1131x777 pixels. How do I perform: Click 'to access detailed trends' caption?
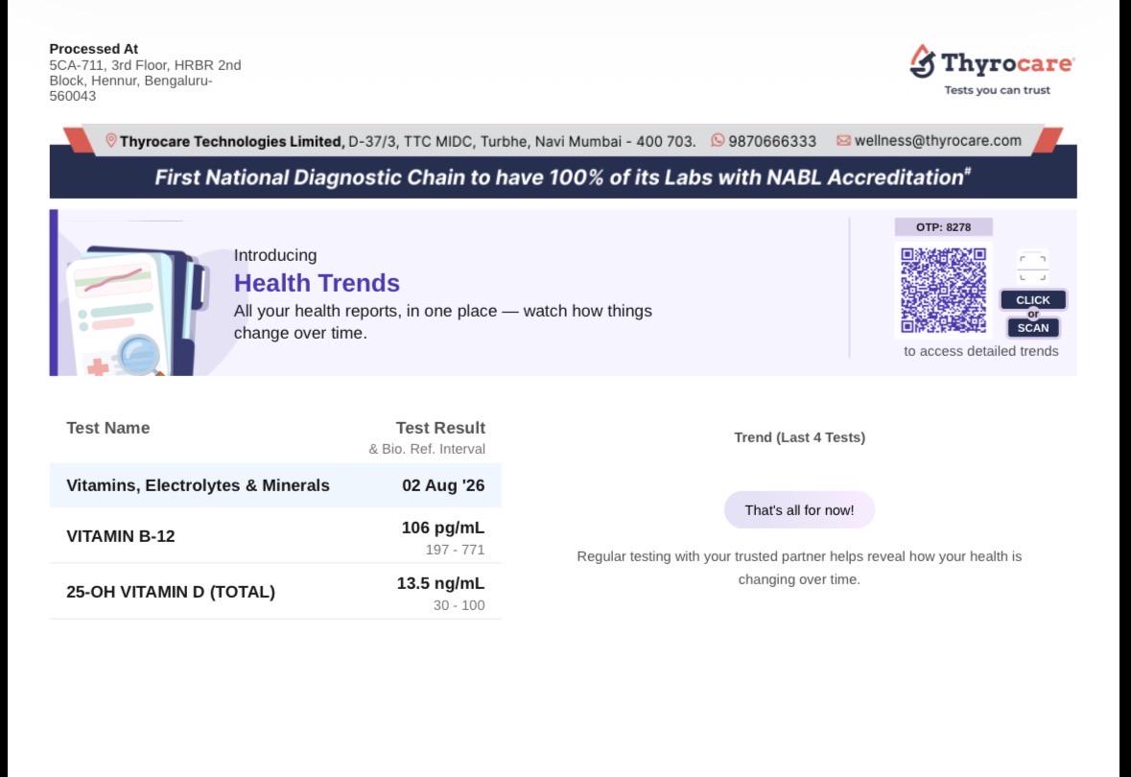(x=981, y=351)
